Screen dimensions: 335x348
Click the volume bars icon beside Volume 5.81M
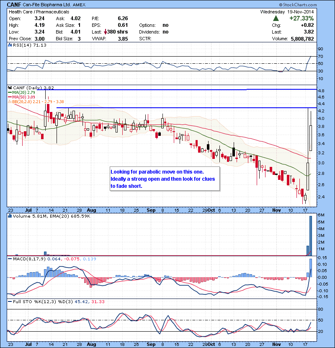tap(10, 216)
